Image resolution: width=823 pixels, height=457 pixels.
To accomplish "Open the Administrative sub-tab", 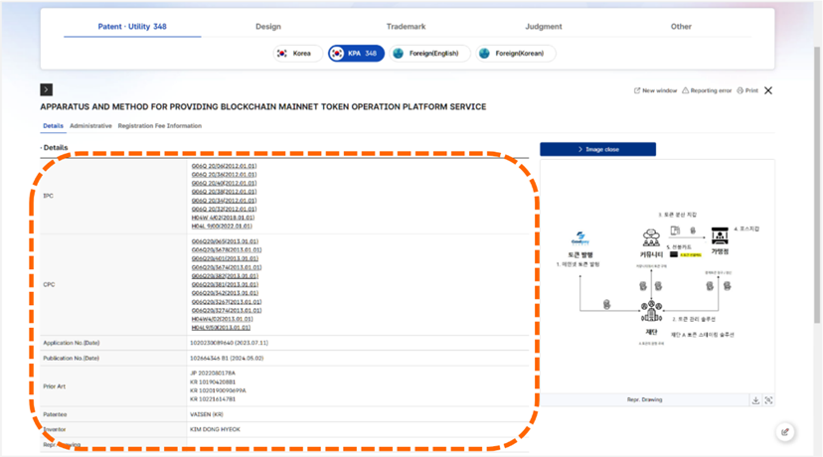I will (90, 126).
